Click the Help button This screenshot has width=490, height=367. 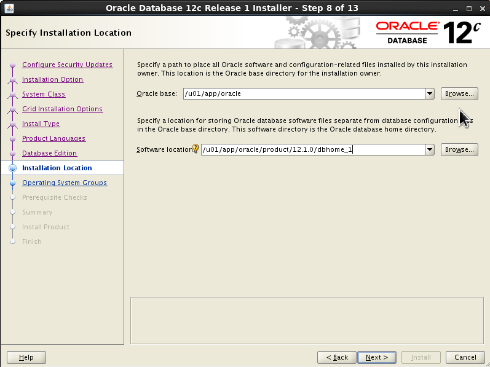26,357
